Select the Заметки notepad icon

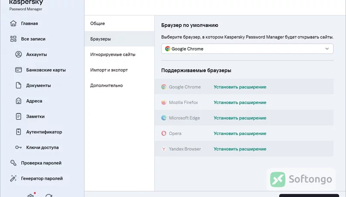click(19, 116)
